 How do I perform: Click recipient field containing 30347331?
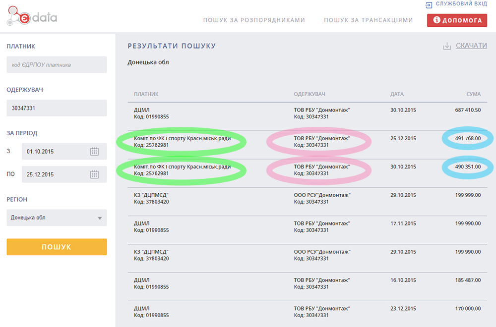57,108
